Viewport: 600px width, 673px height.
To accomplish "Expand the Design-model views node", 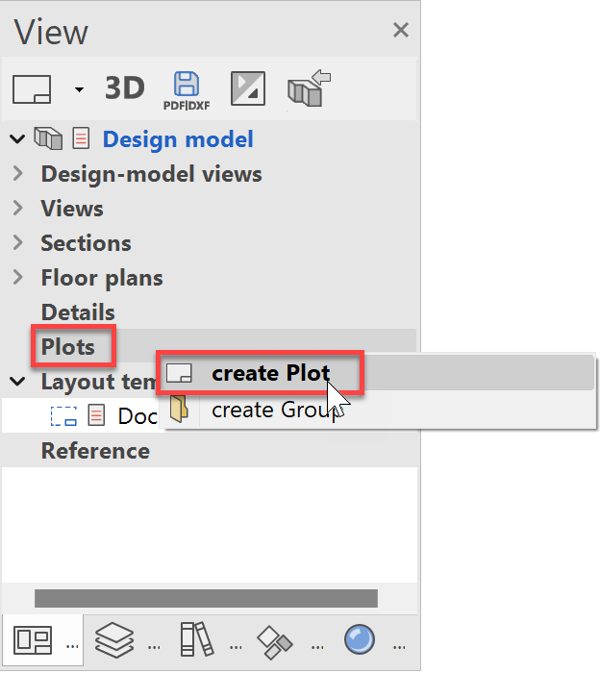I will click(17, 173).
